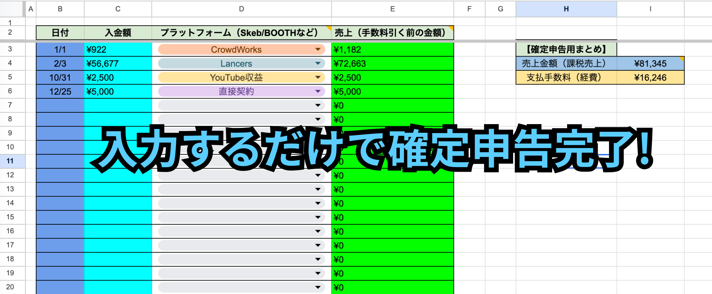This screenshot has width=712, height=294.
Task: Select column H header
Action: pyautogui.click(x=566, y=9)
